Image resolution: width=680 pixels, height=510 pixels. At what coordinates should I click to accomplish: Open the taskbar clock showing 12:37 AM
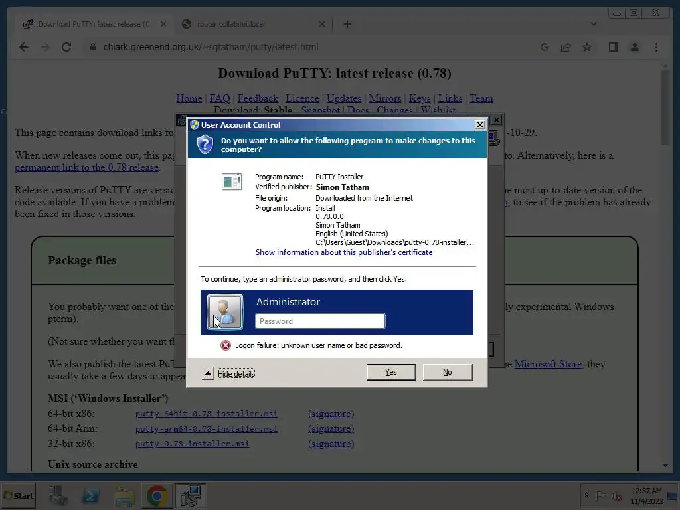[x=647, y=495]
